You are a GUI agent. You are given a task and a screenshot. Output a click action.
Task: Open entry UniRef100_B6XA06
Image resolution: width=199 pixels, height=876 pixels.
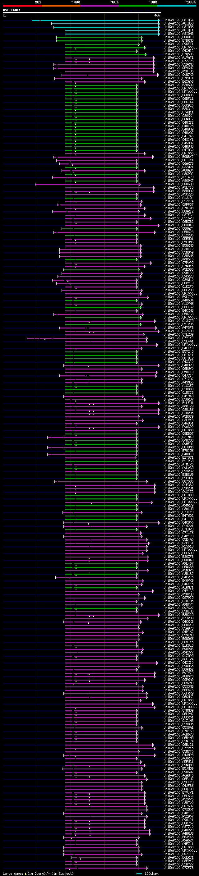point(178,82)
